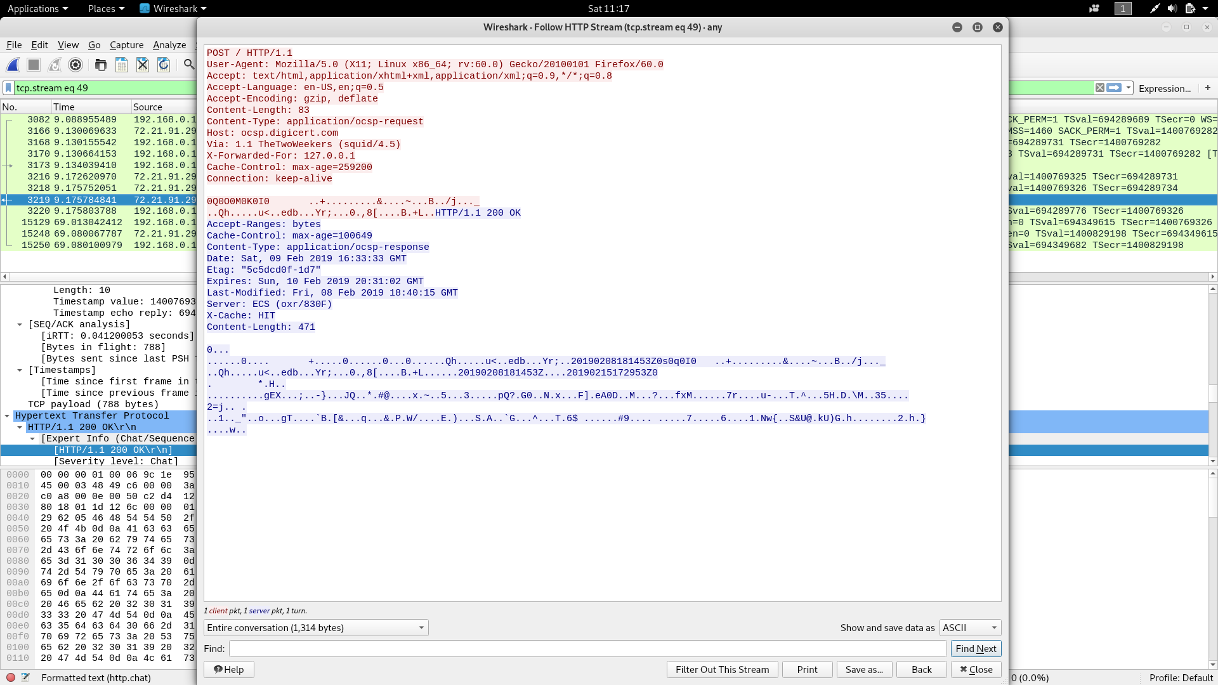Click the Find text input field
Screen dimensions: 1218x685
[x=587, y=649]
